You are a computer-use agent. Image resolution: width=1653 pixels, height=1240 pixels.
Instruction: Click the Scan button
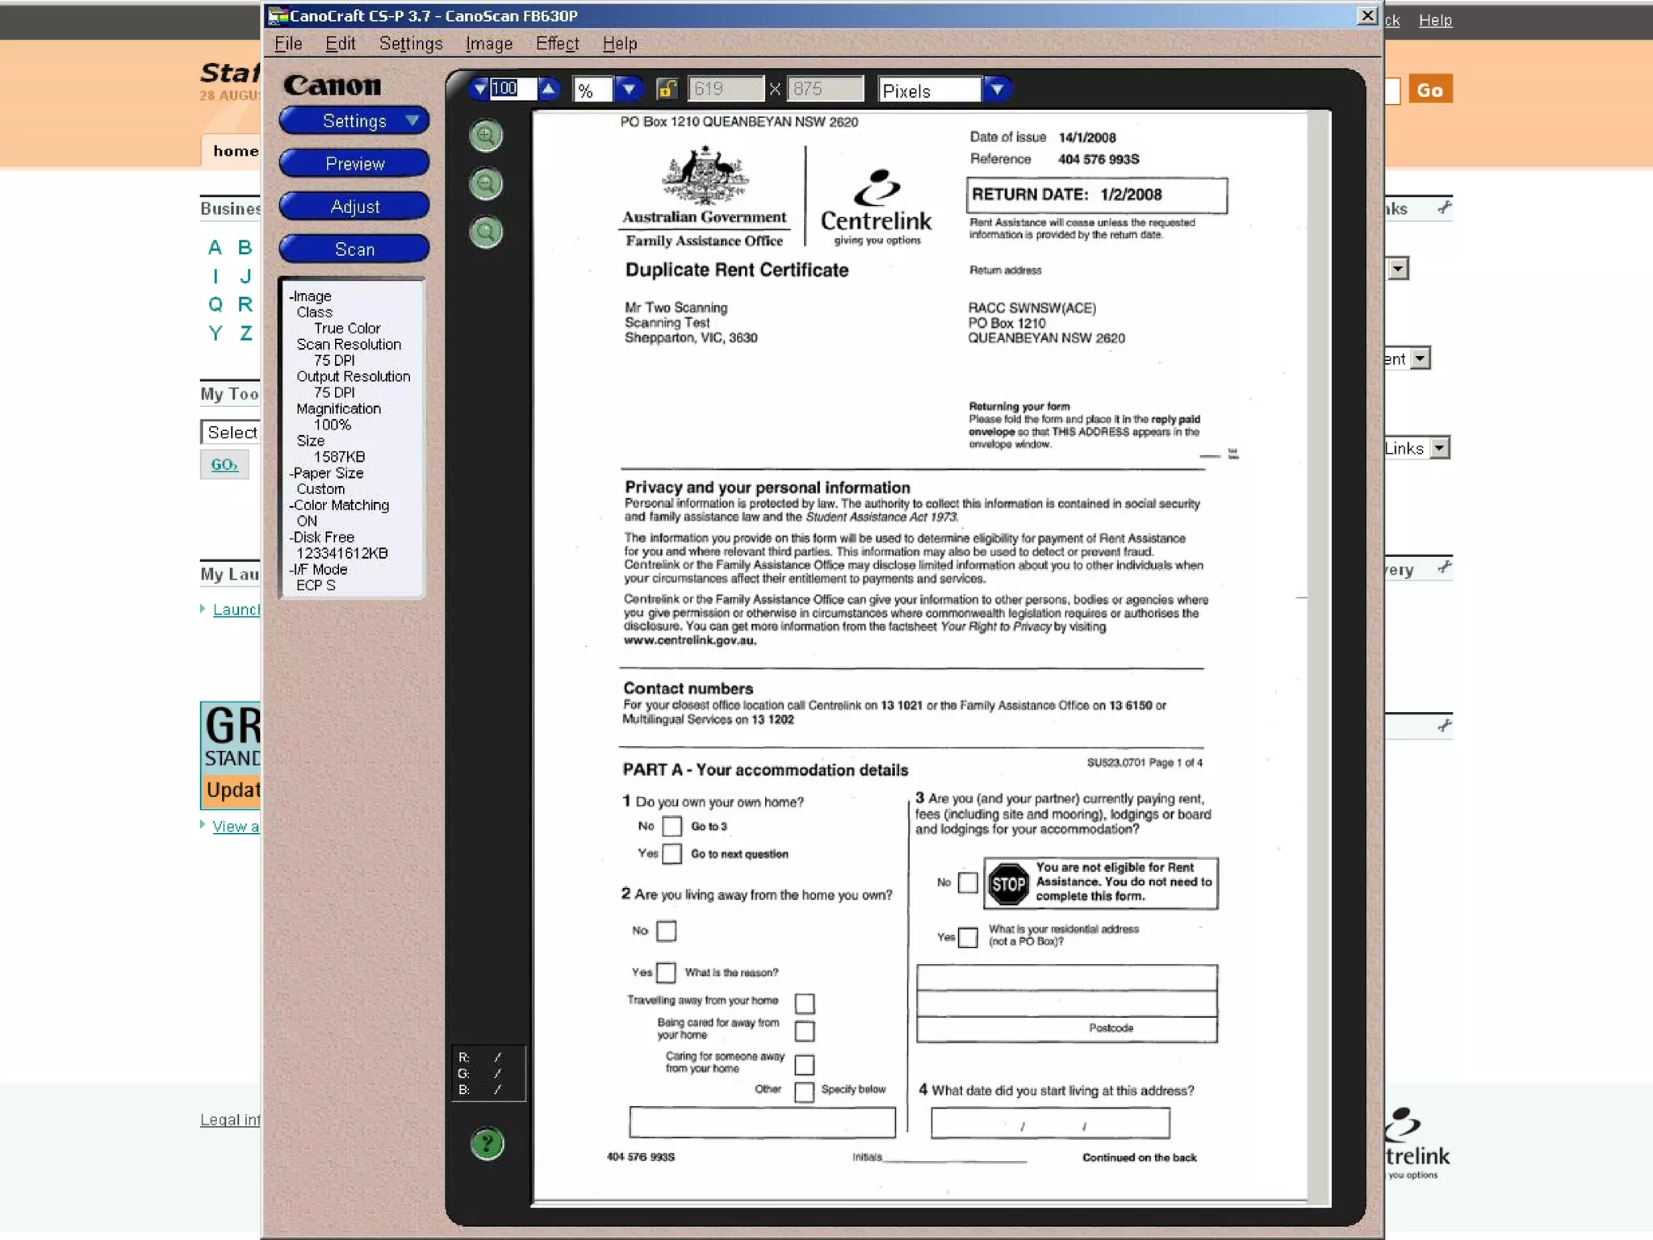point(354,249)
